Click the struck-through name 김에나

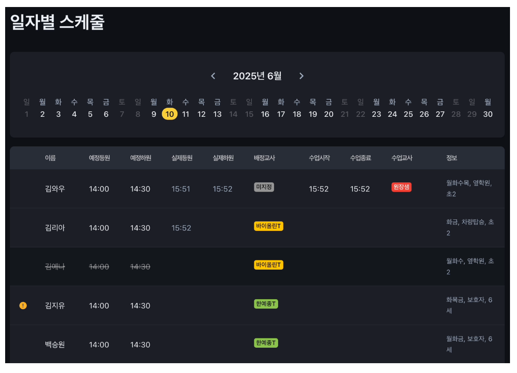click(55, 267)
